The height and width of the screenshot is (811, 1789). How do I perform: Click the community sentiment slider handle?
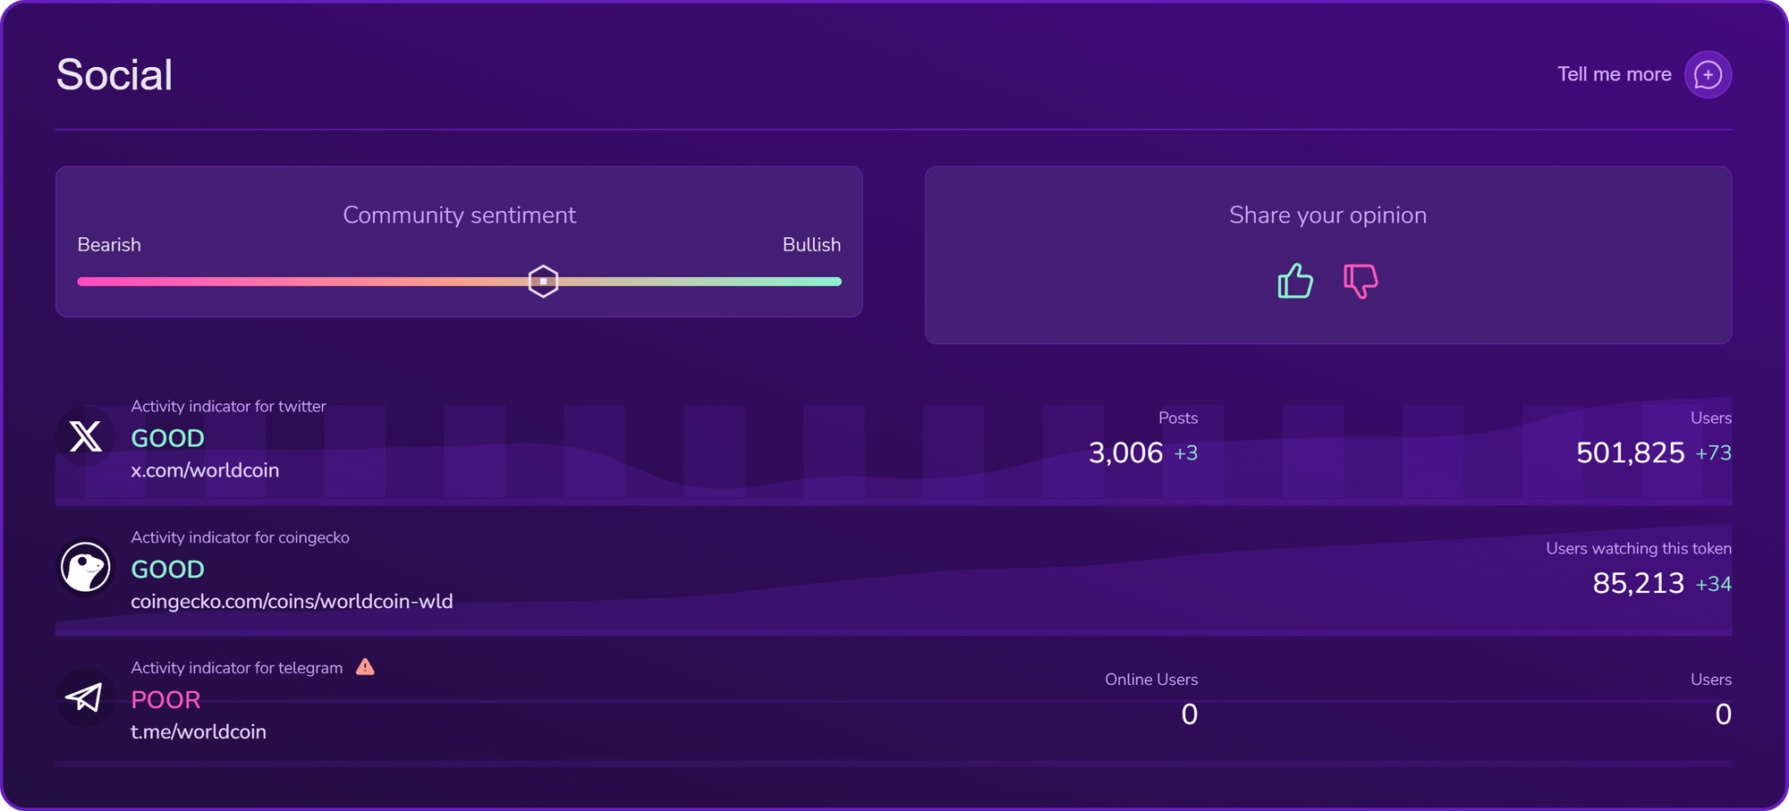tap(543, 281)
